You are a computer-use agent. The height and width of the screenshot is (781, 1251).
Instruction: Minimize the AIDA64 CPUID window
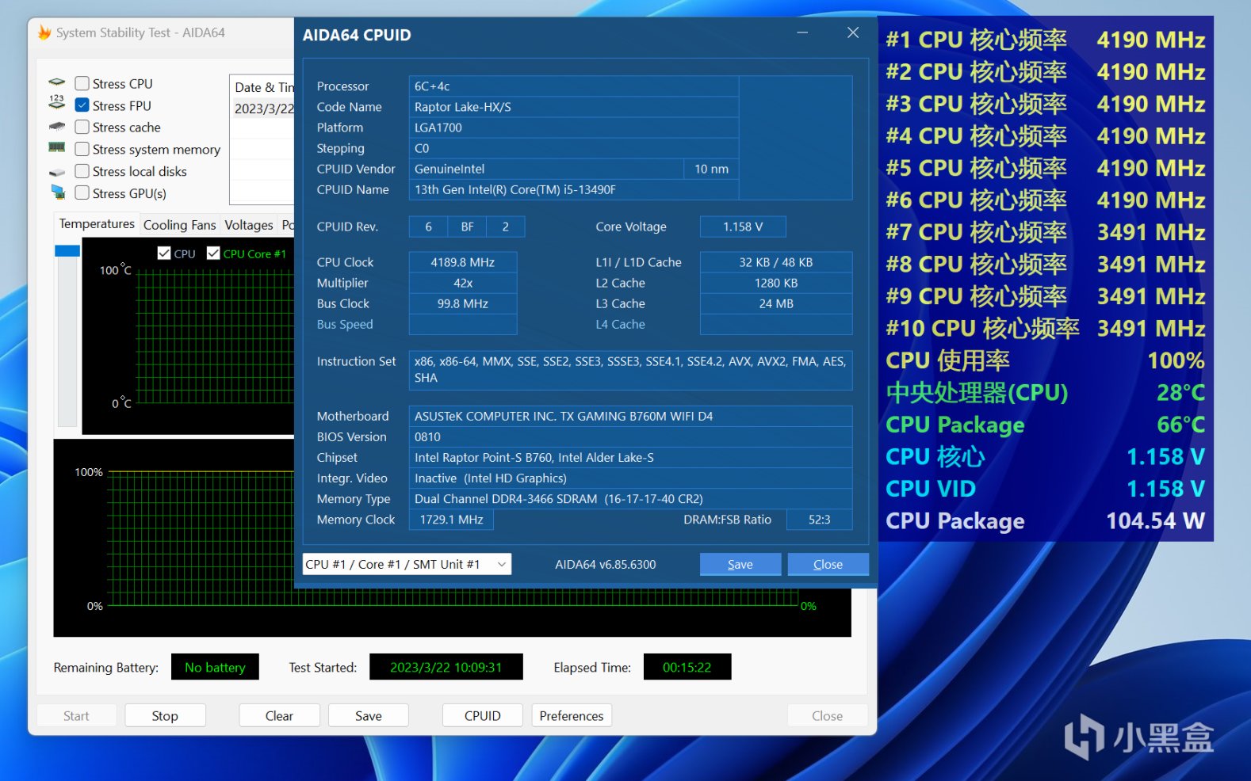pos(802,33)
